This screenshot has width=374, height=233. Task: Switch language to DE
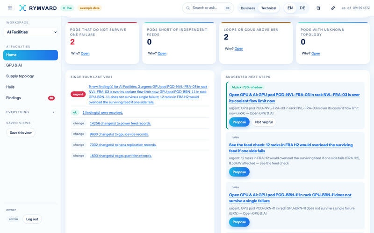302,8
